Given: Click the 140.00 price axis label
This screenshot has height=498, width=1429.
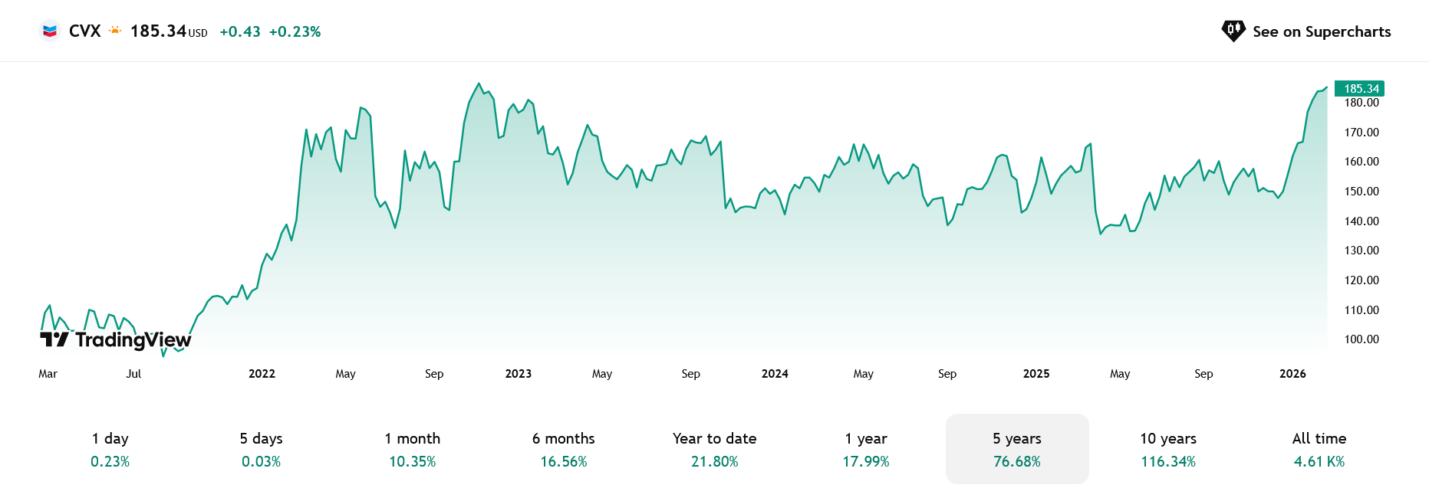Looking at the screenshot, I should point(1362,221).
